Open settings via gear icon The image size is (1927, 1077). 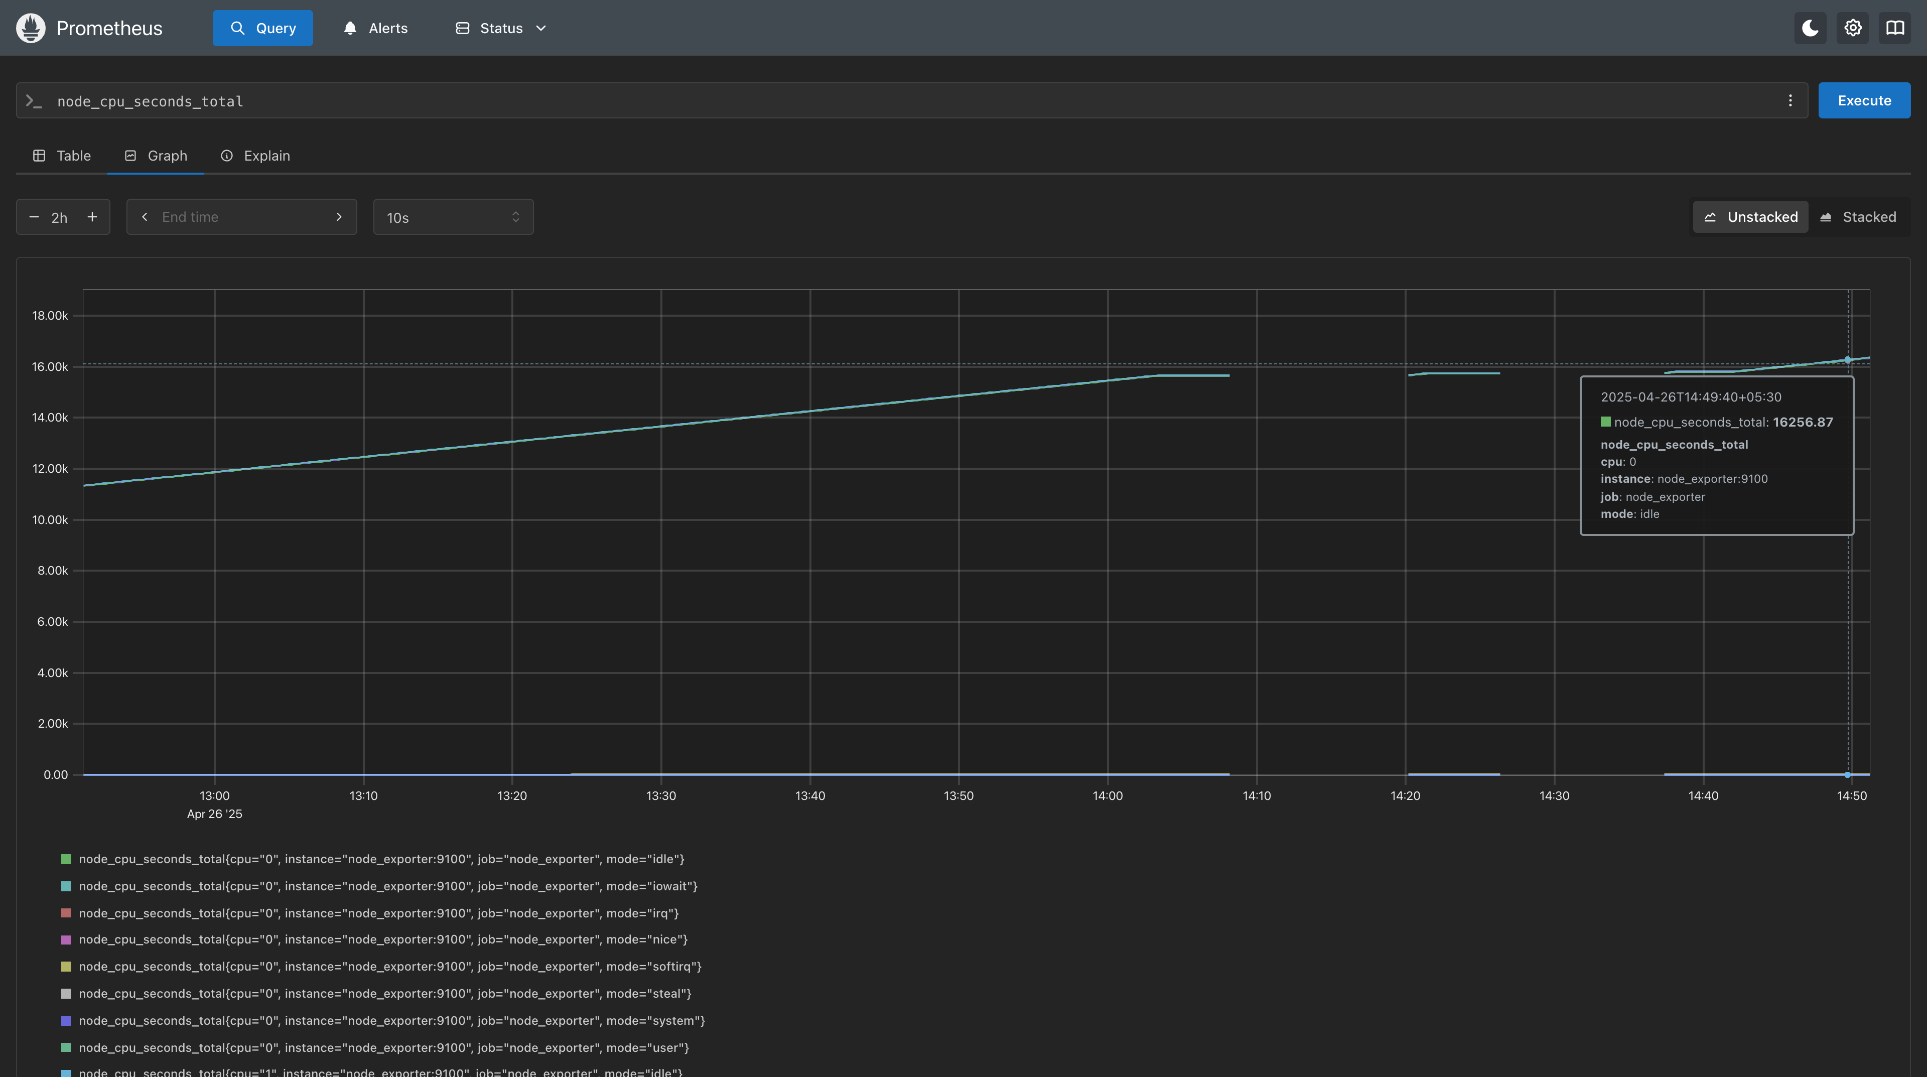click(1853, 28)
